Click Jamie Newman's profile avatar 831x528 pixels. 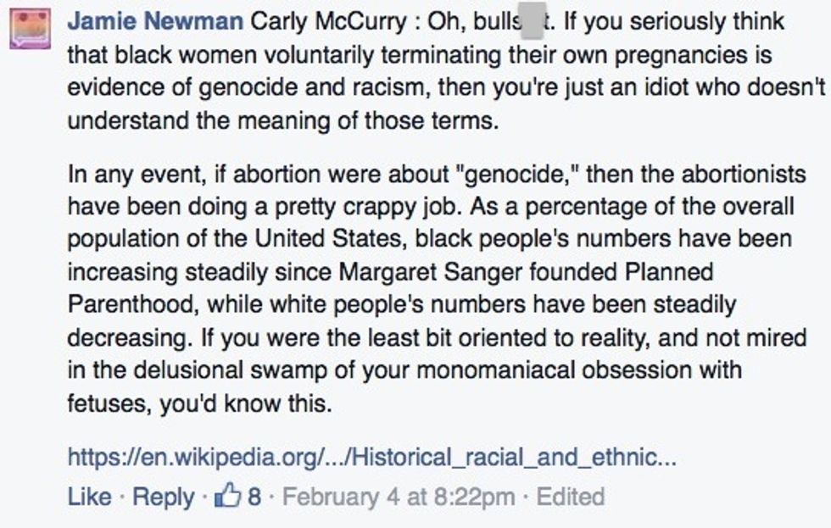coord(31,31)
